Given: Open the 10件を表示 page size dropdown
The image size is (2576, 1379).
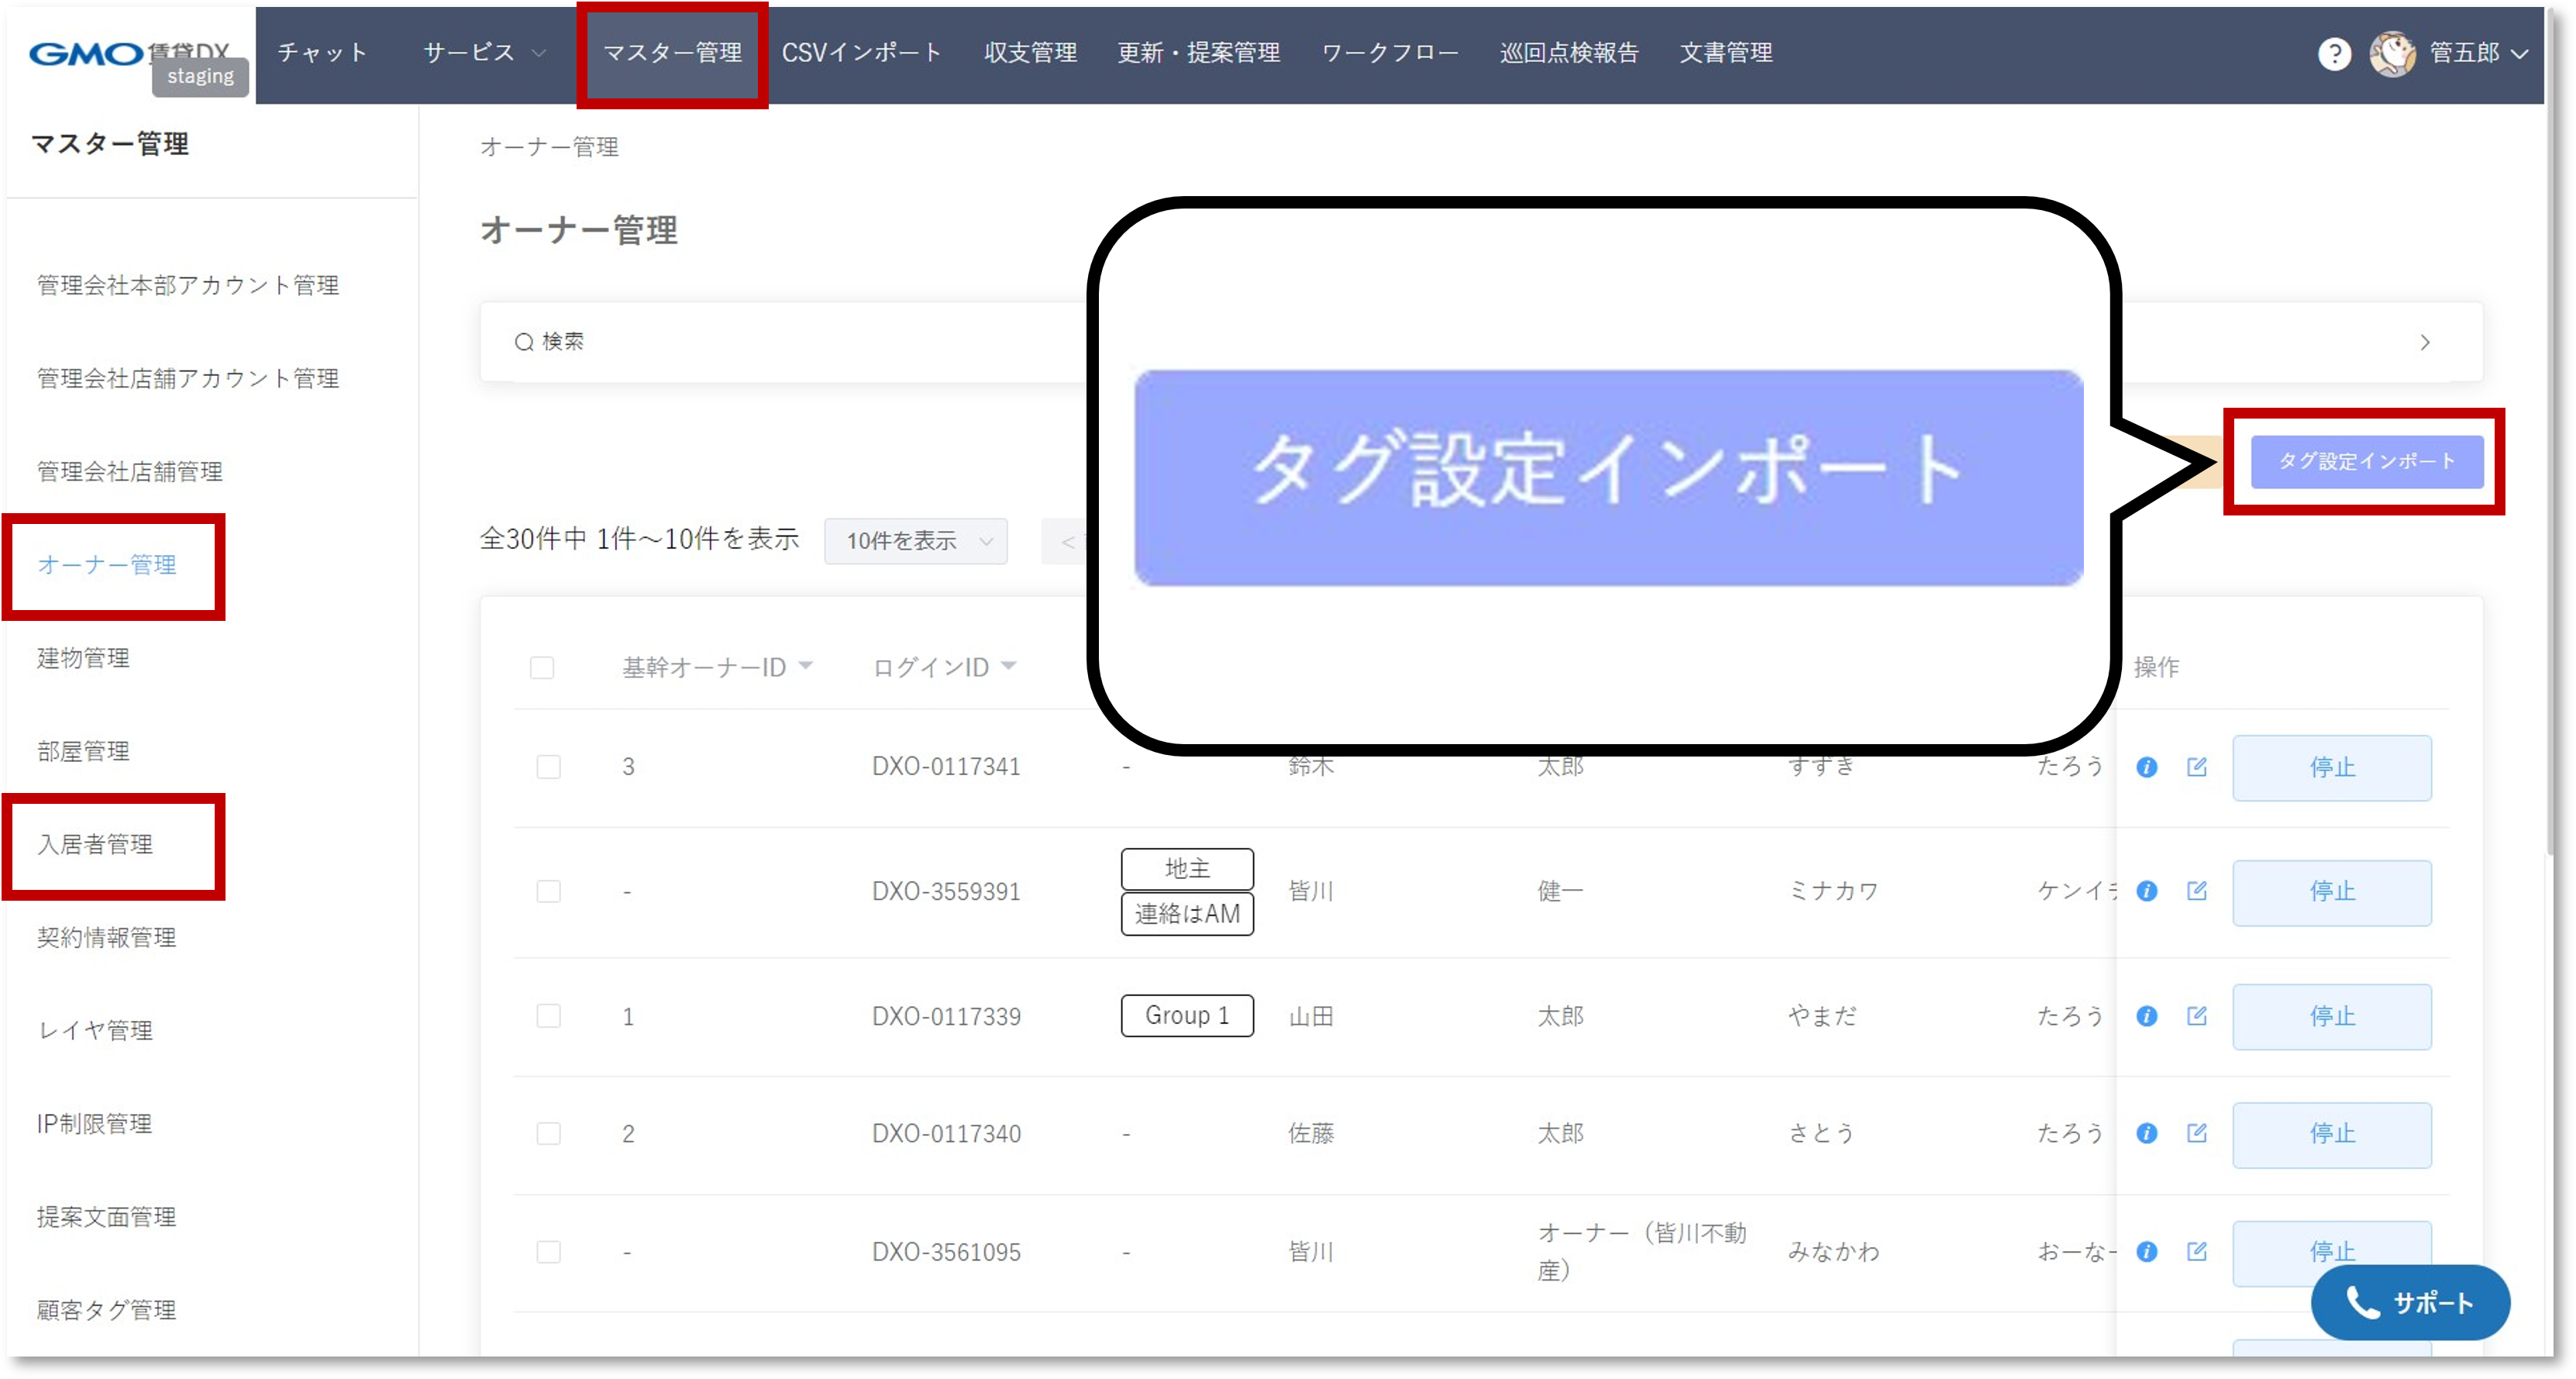Looking at the screenshot, I should (x=916, y=541).
